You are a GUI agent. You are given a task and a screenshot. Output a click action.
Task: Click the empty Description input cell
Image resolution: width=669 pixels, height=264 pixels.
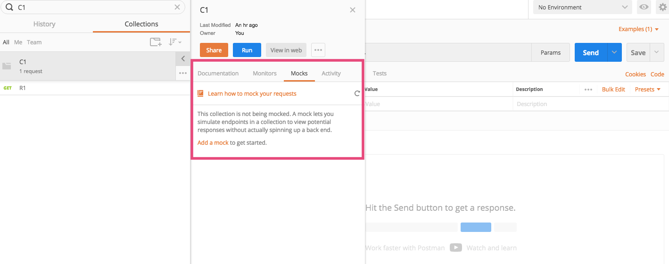591,104
